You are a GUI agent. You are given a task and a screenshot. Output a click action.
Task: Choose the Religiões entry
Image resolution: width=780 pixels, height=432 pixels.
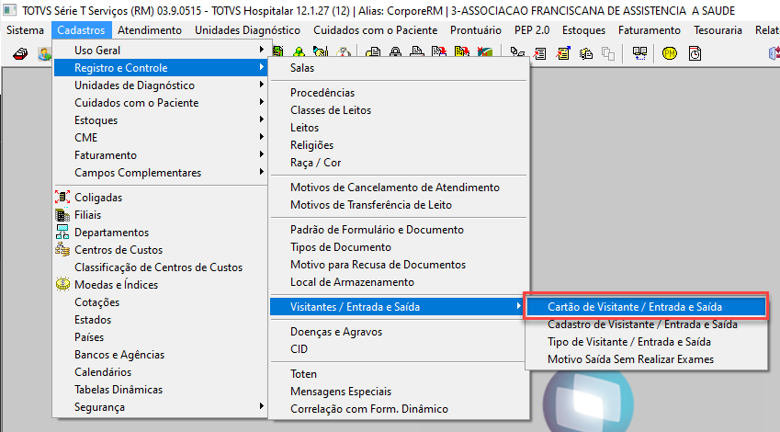[399, 145]
